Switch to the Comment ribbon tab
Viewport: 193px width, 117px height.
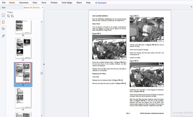pos(23,3)
